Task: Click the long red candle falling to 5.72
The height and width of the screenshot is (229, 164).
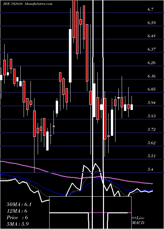Action: pyautogui.click(x=105, y=119)
